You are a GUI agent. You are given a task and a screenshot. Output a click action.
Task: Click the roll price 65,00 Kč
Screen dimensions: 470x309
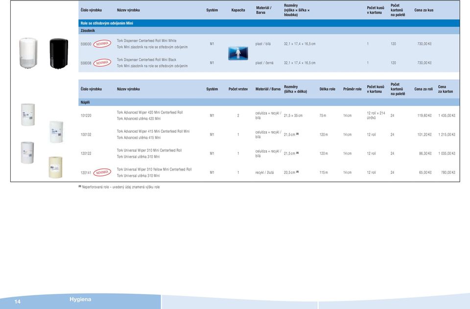coord(425,173)
